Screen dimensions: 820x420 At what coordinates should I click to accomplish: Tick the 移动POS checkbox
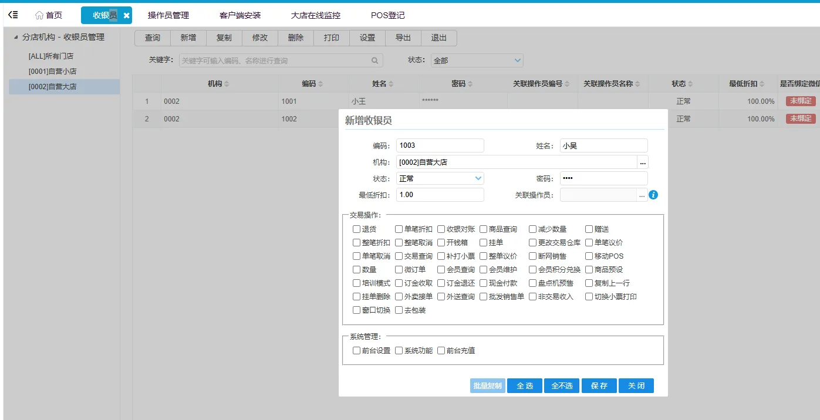tap(589, 256)
